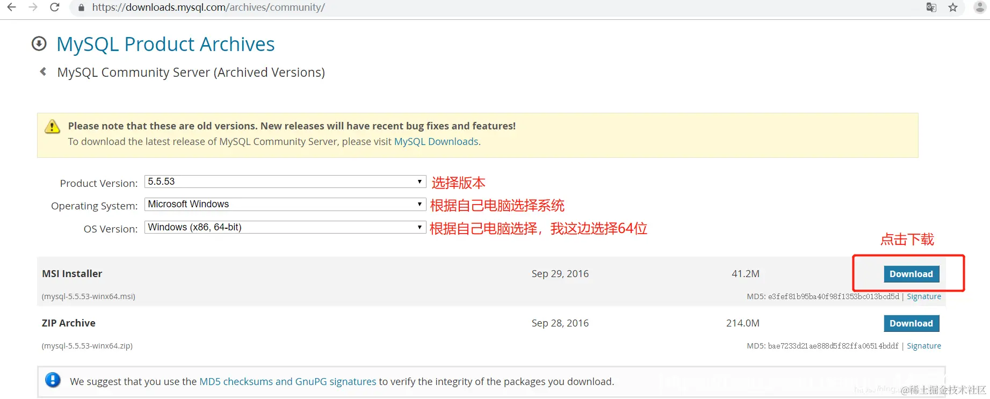Open the OS Version dropdown
This screenshot has height=399, width=990.
[285, 227]
